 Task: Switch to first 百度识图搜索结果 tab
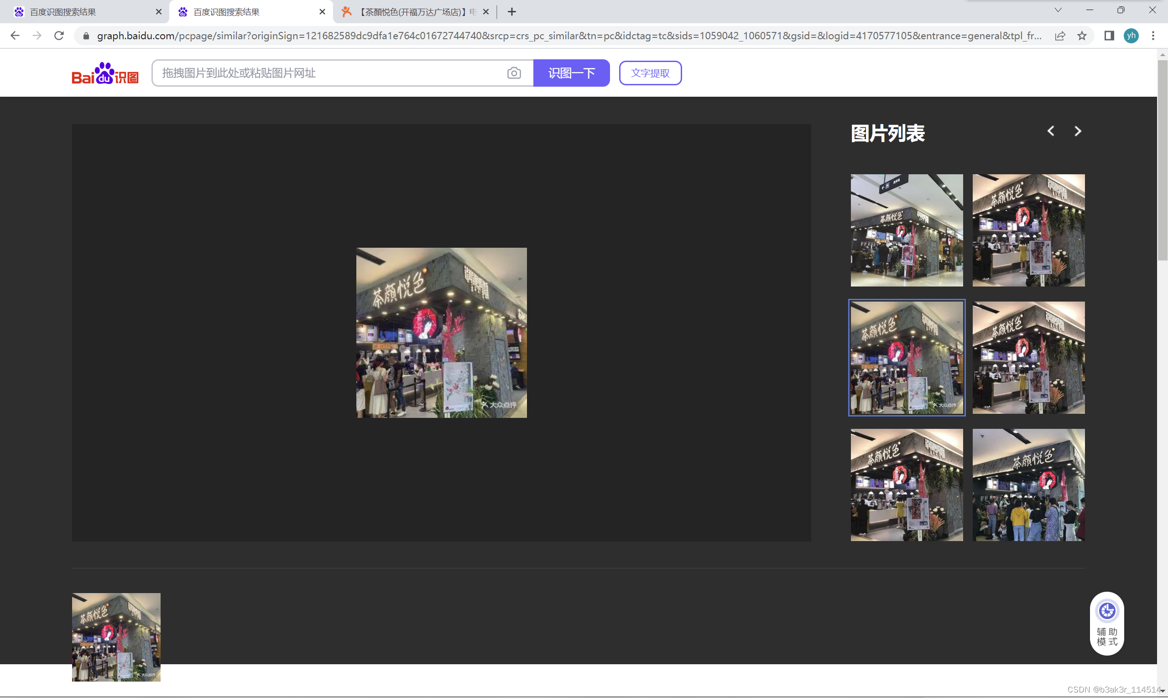(x=85, y=12)
